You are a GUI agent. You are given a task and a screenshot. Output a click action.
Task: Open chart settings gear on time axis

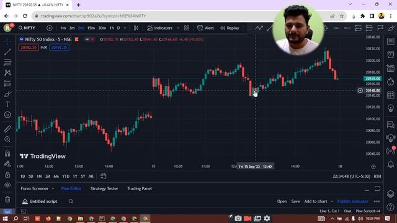coord(373,167)
